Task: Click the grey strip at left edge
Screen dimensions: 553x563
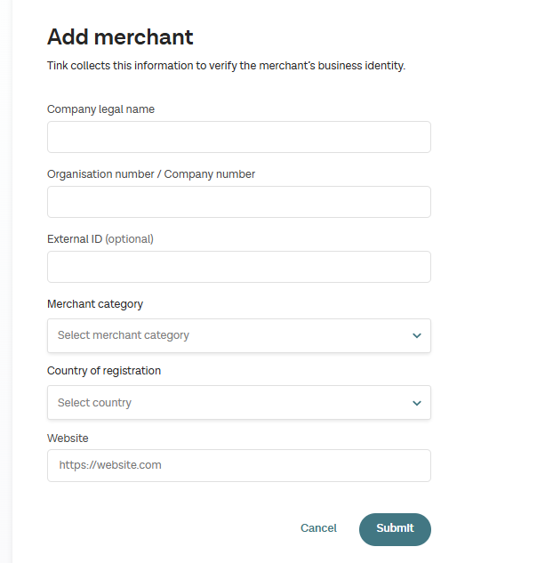Action: pos(6,281)
